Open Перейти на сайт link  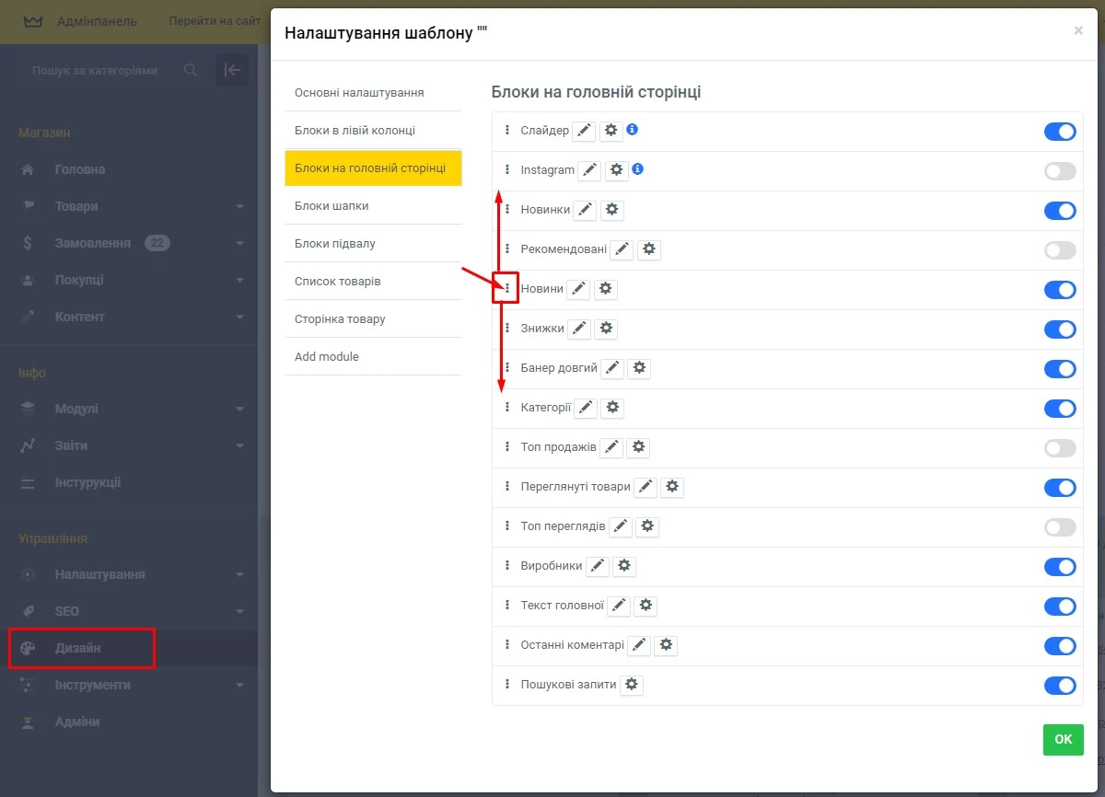pyautogui.click(x=214, y=20)
